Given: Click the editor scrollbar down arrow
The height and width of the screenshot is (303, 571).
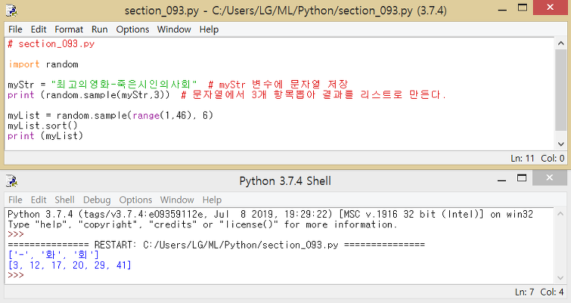Looking at the screenshot, I should tap(561, 144).
